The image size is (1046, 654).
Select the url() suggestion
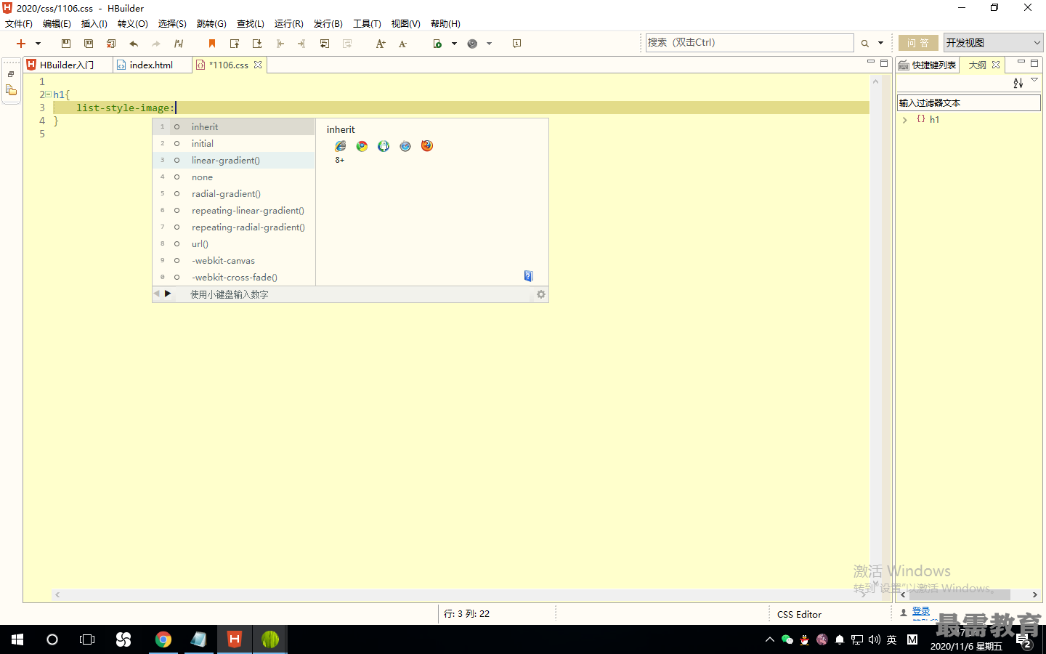pos(234,243)
